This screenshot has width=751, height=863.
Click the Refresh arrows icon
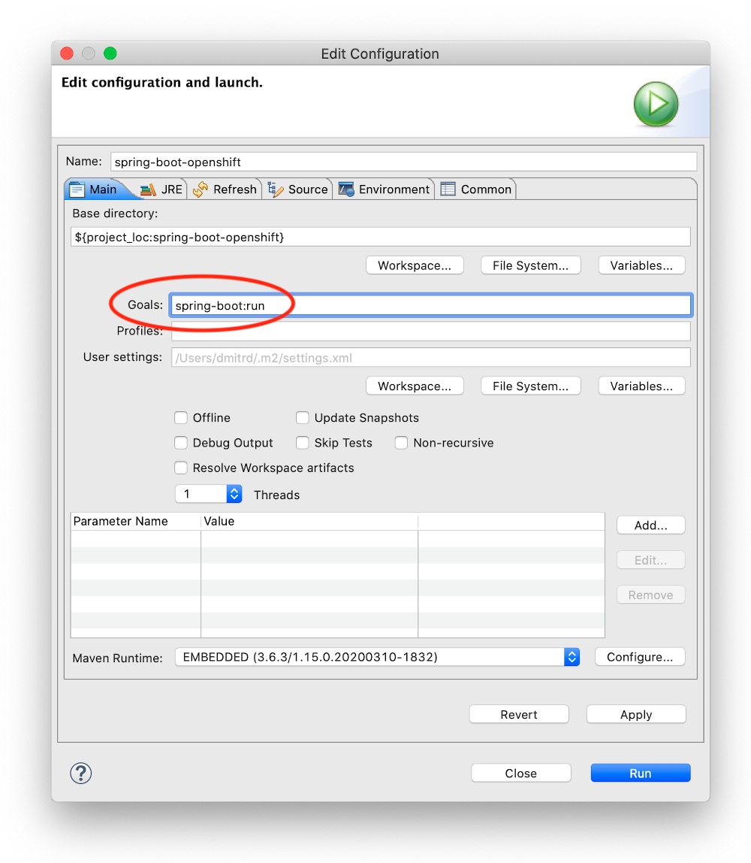pos(201,189)
